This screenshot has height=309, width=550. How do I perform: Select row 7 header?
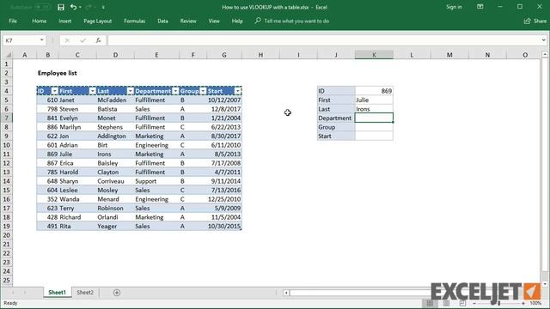point(6,118)
